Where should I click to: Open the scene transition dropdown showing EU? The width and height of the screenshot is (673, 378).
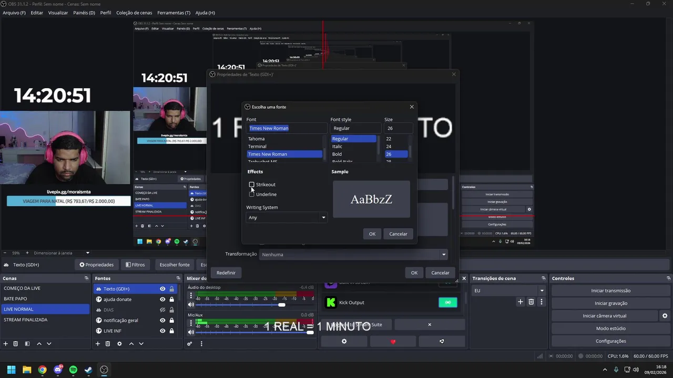(x=509, y=290)
